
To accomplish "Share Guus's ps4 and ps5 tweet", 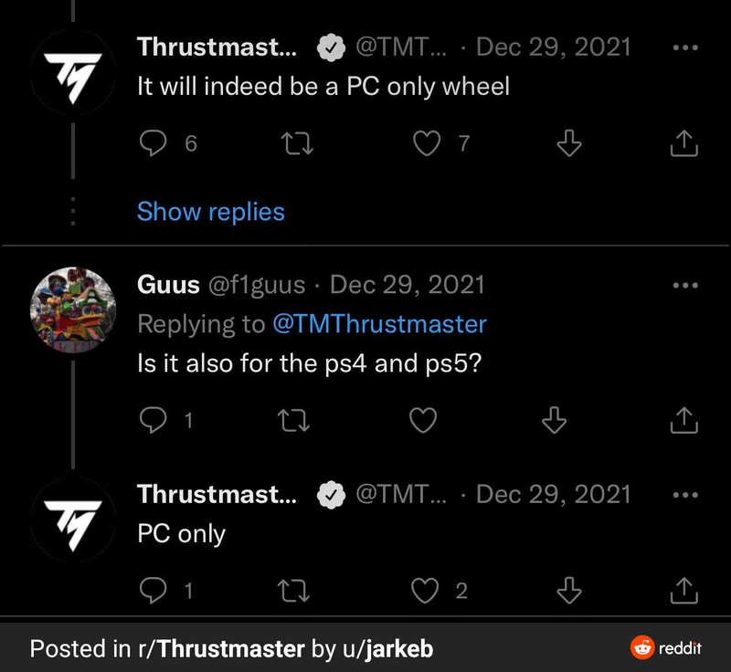I will (684, 420).
